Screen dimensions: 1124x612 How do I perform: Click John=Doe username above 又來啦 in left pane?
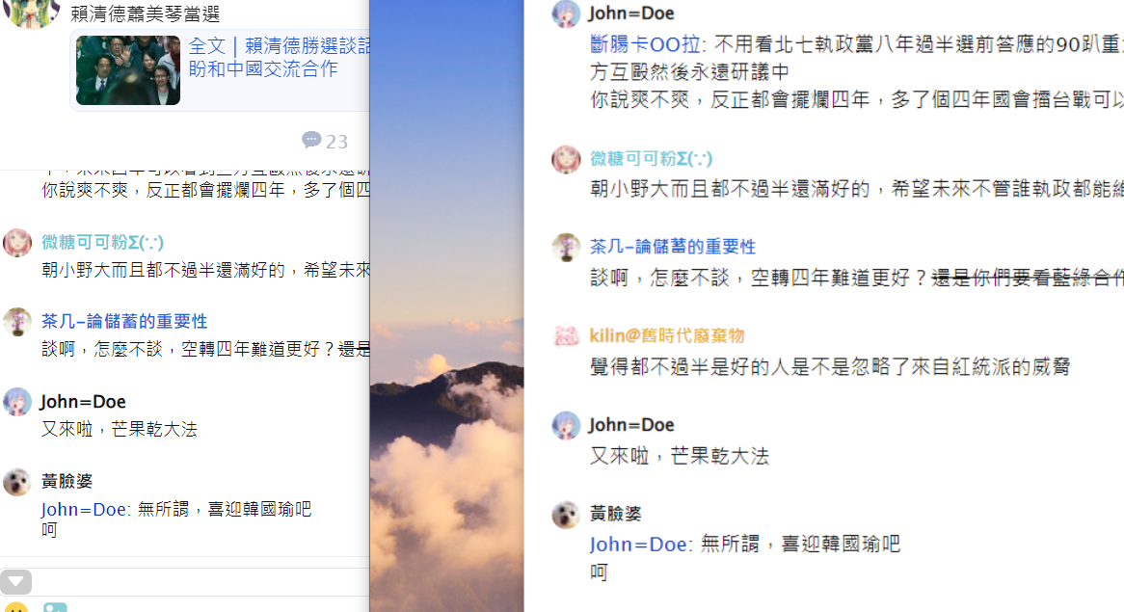(83, 401)
